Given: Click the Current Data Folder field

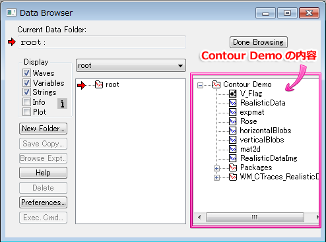Looking at the screenshot, I should (102, 42).
